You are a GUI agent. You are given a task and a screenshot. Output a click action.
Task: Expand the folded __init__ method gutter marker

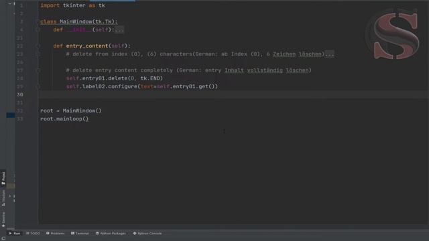38,29
